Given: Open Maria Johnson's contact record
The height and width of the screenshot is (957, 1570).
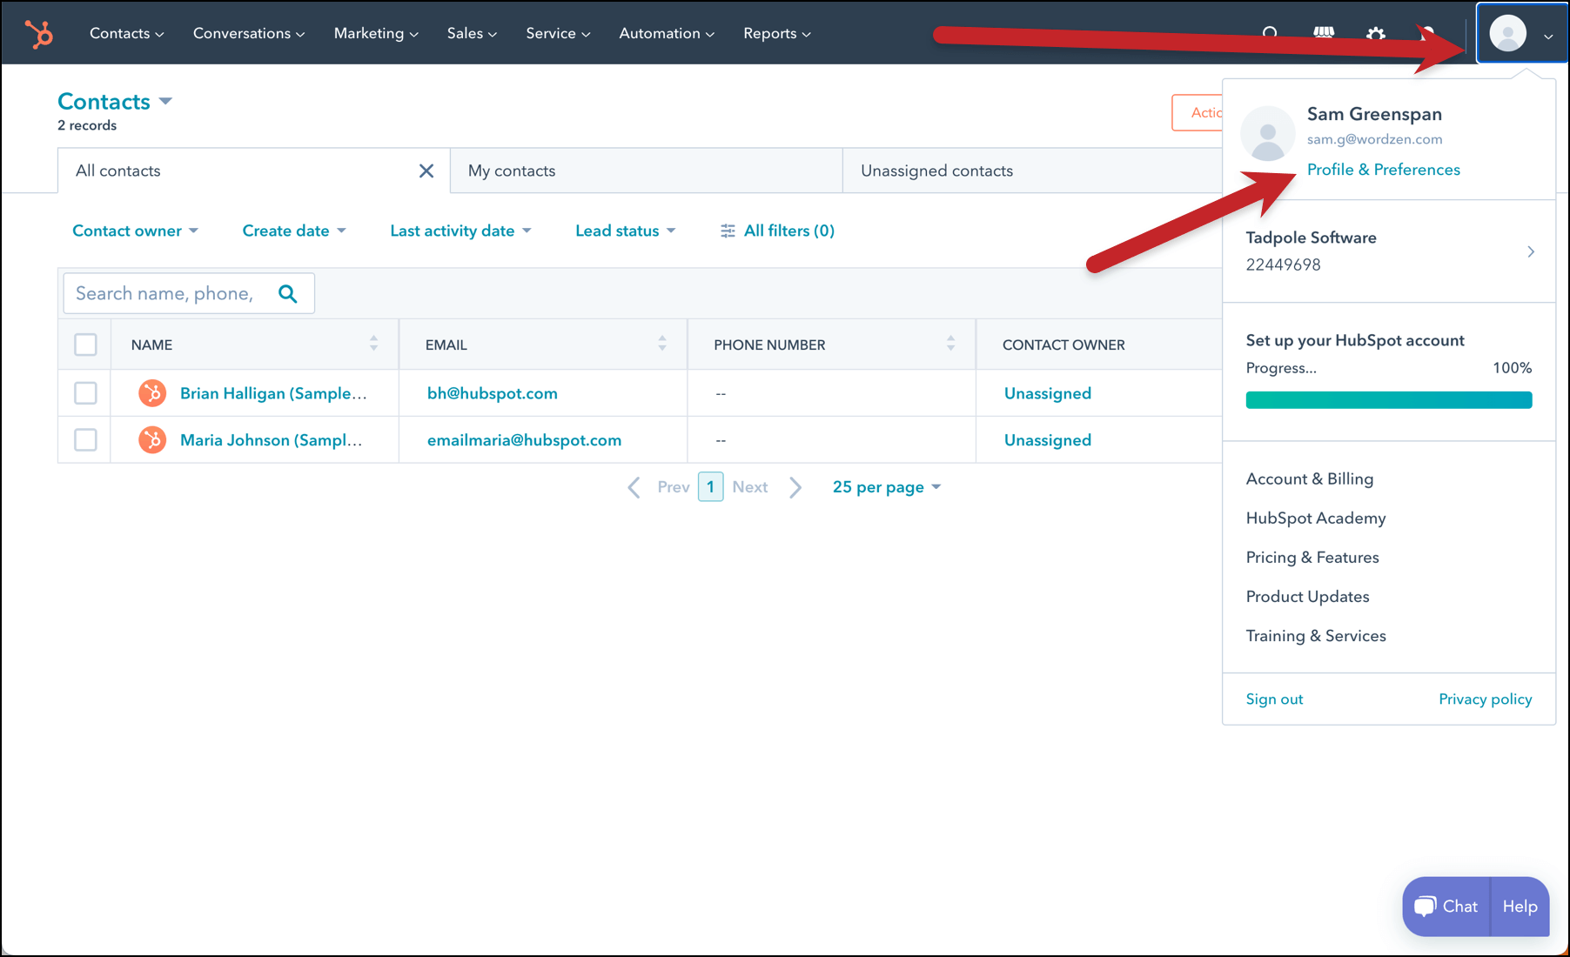Looking at the screenshot, I should point(271,440).
